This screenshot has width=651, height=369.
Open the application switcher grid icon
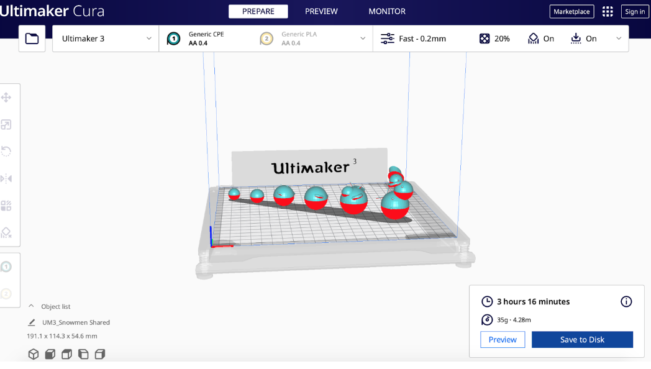point(608,12)
